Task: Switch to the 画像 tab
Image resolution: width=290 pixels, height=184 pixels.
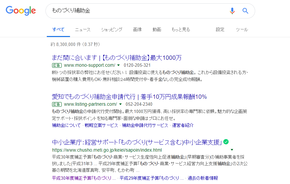Action: tap(137, 29)
